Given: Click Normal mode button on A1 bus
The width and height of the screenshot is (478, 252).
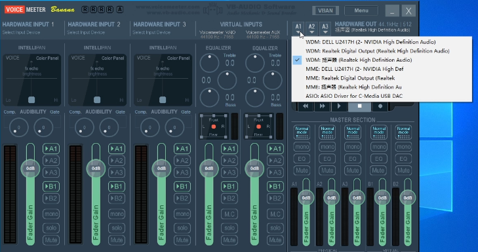Looking at the screenshot, I should tap(302, 133).
